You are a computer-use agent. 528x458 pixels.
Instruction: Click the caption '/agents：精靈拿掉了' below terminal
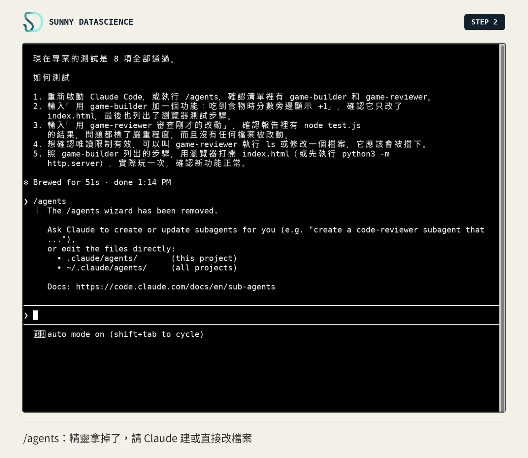point(137,438)
